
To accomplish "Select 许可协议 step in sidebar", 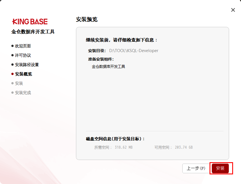I will [x=23, y=55].
